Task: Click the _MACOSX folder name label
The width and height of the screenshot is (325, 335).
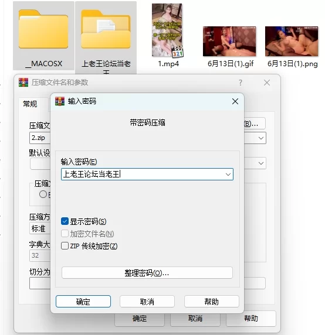Action: [44, 64]
